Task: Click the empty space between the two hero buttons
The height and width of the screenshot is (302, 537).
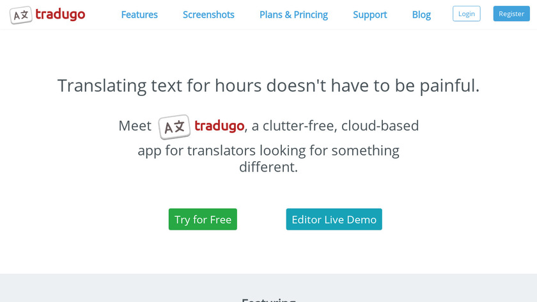Action: tap(261, 219)
